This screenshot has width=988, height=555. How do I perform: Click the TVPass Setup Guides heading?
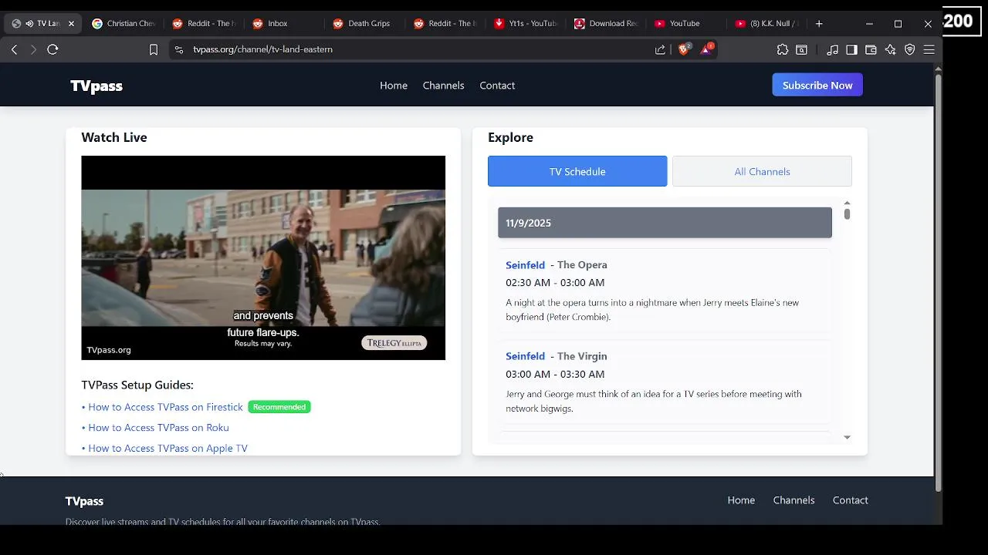click(x=137, y=385)
